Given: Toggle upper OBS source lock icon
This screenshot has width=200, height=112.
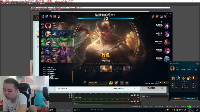Looking at the screenshot, I should point(71,95).
